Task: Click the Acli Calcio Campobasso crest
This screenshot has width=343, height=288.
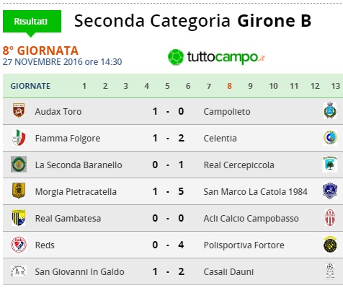Action: coord(330,217)
